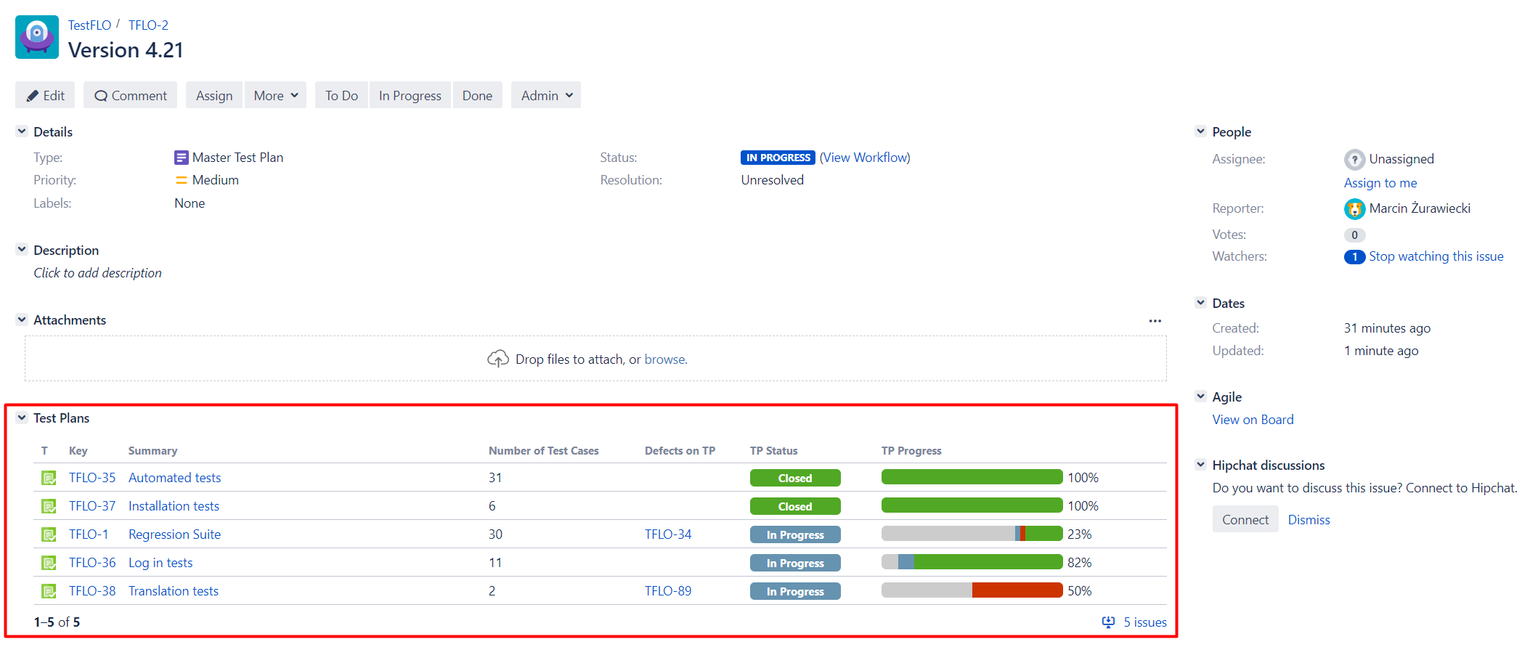1530x655 pixels.
Task: Open the attachments ellipsis options menu
Action: pyautogui.click(x=1155, y=320)
